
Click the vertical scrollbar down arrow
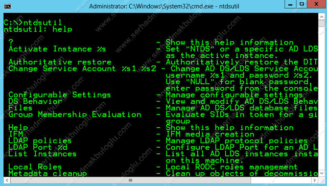321,173
